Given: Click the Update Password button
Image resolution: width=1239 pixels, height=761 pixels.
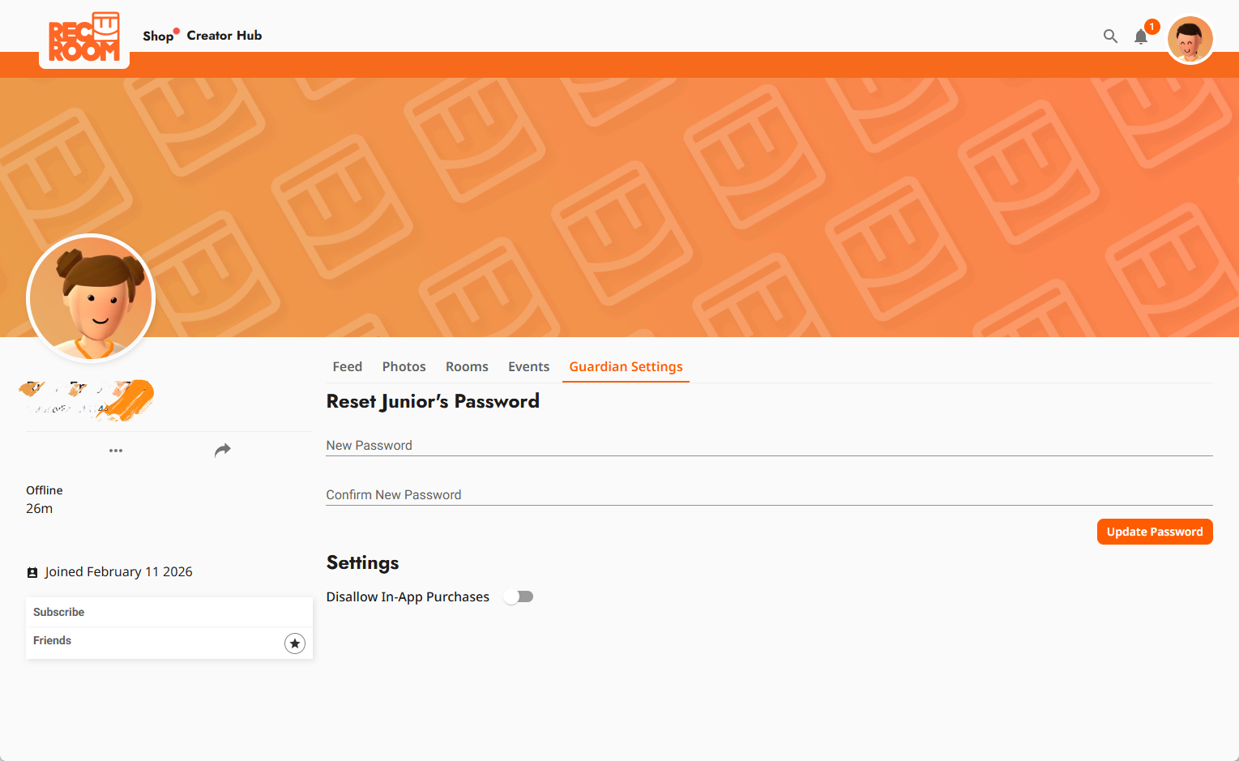Looking at the screenshot, I should pyautogui.click(x=1155, y=531).
